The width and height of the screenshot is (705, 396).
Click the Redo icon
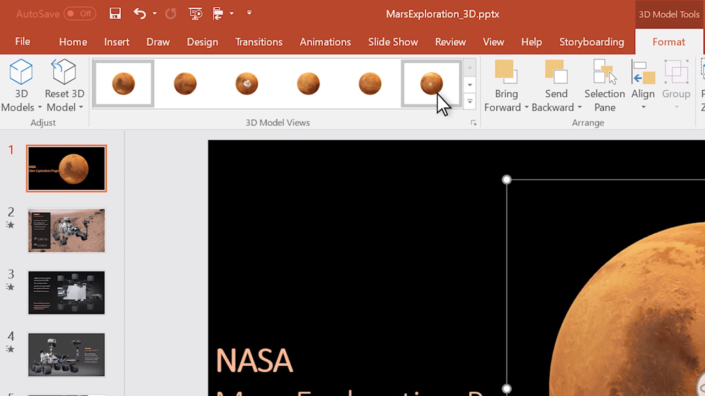[171, 14]
